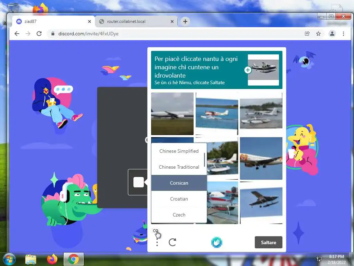Open Chrome's three-dot menu
This screenshot has width=354, height=266.
click(x=343, y=34)
